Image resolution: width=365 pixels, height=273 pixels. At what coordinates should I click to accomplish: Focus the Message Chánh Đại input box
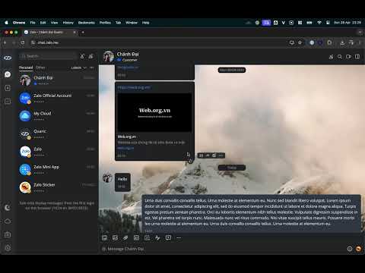point(223,249)
